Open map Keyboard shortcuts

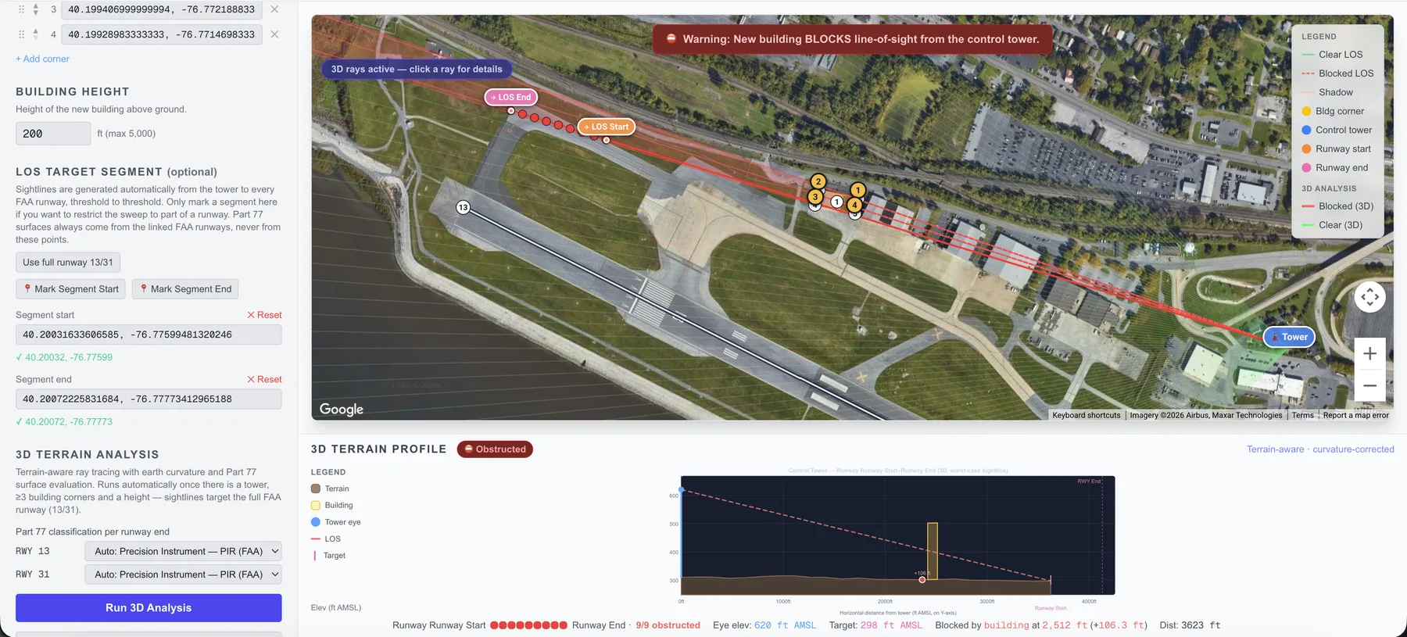(x=1086, y=415)
